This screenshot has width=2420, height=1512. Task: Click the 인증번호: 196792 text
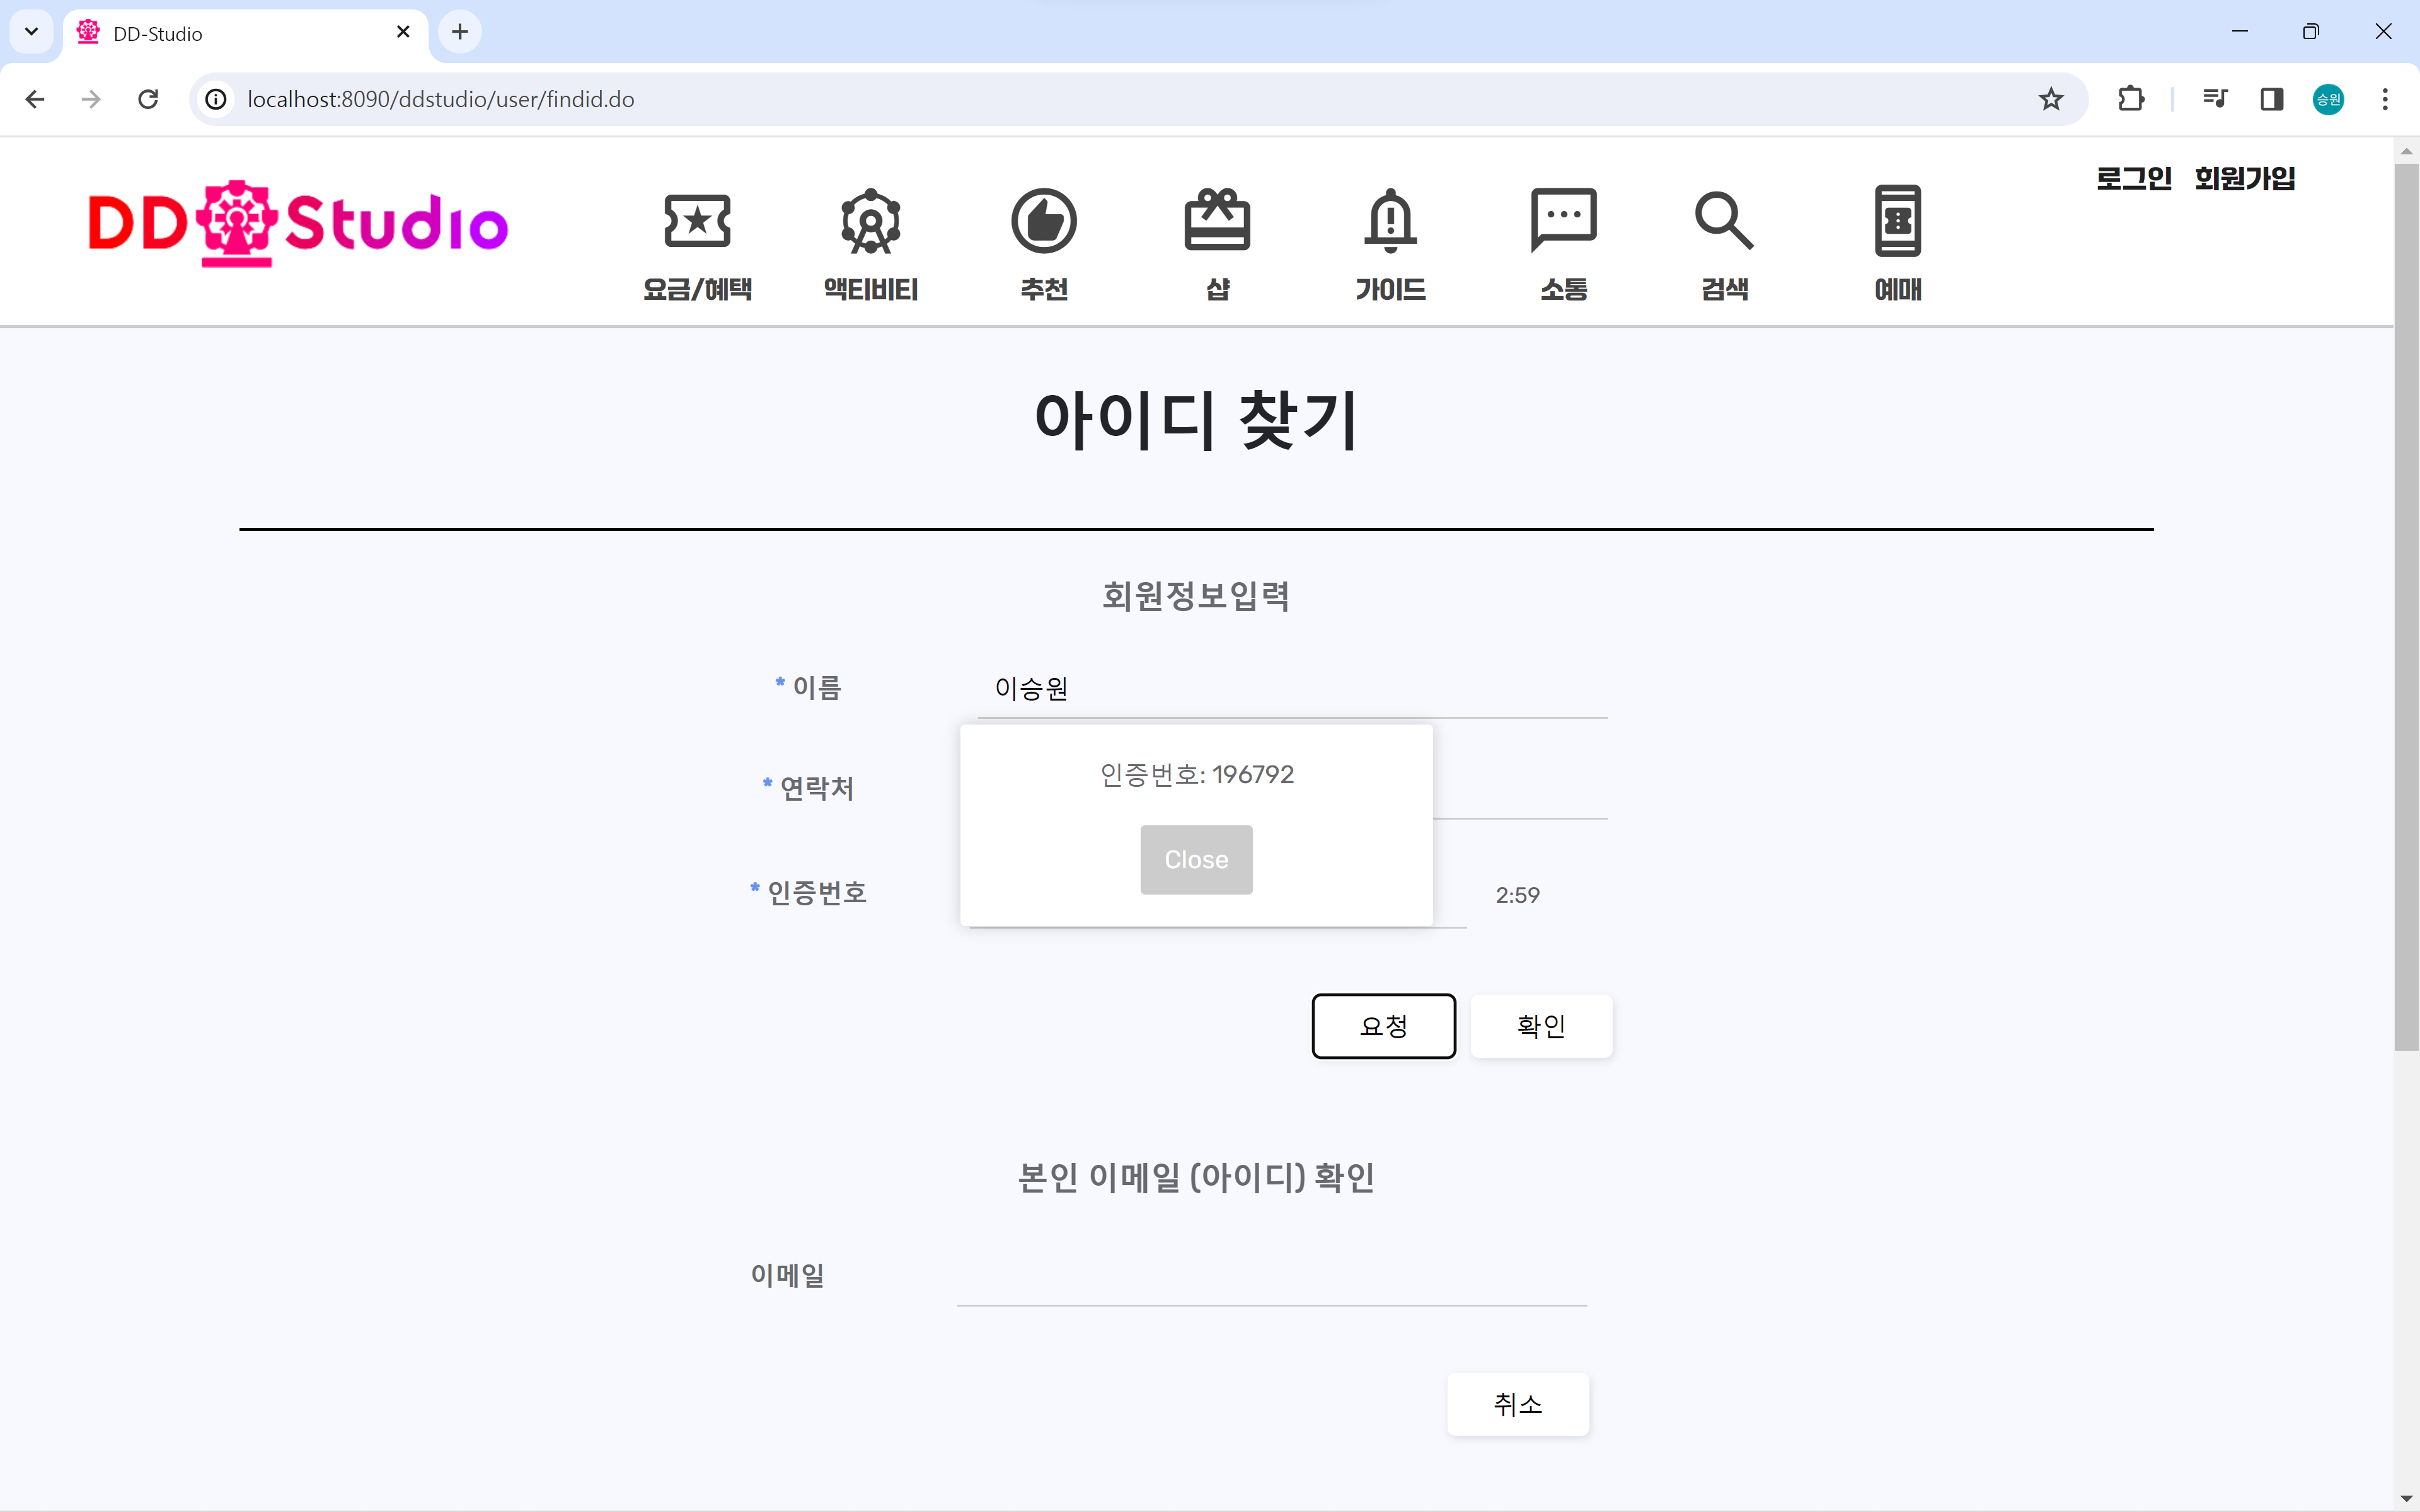coord(1196,774)
